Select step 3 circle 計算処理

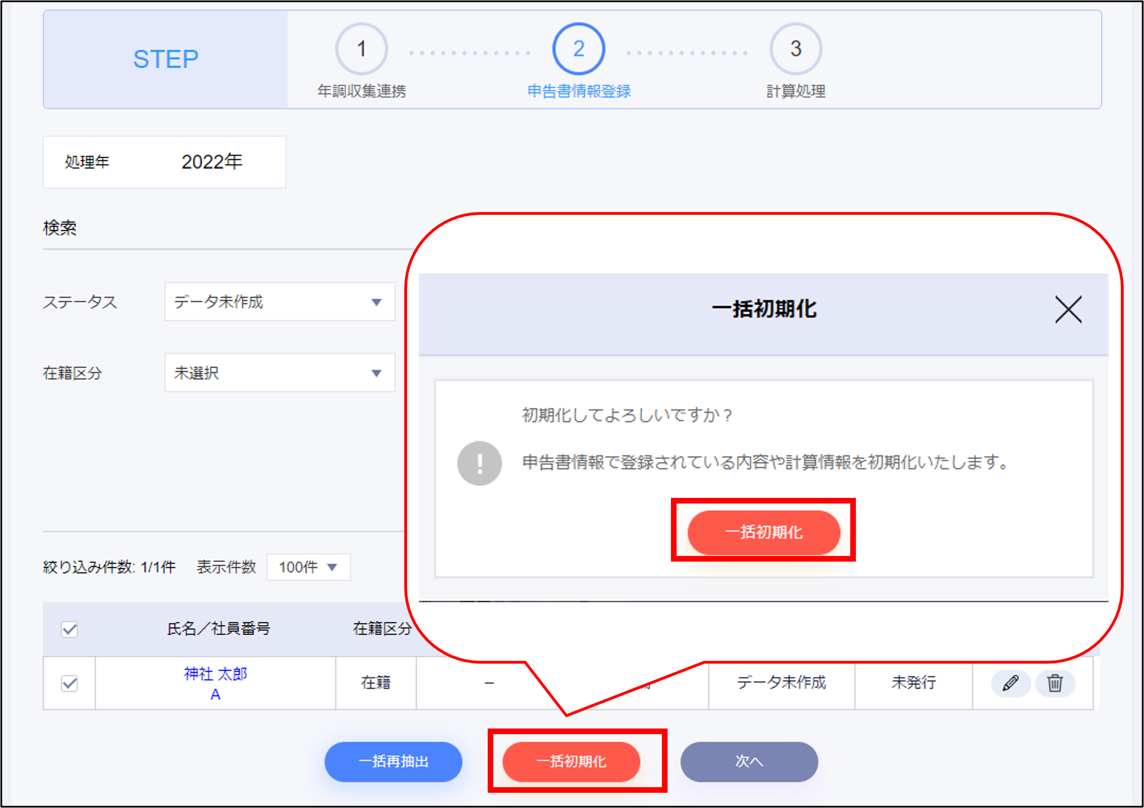point(795,49)
